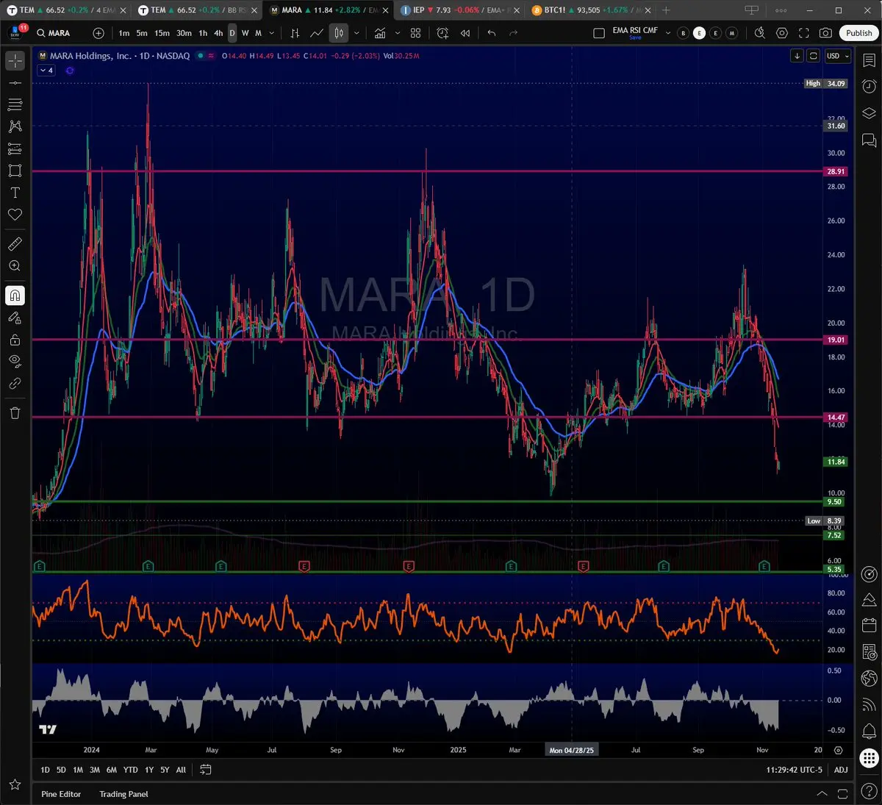Open the quick search icon
The width and height of the screenshot is (882, 805).
(760, 33)
